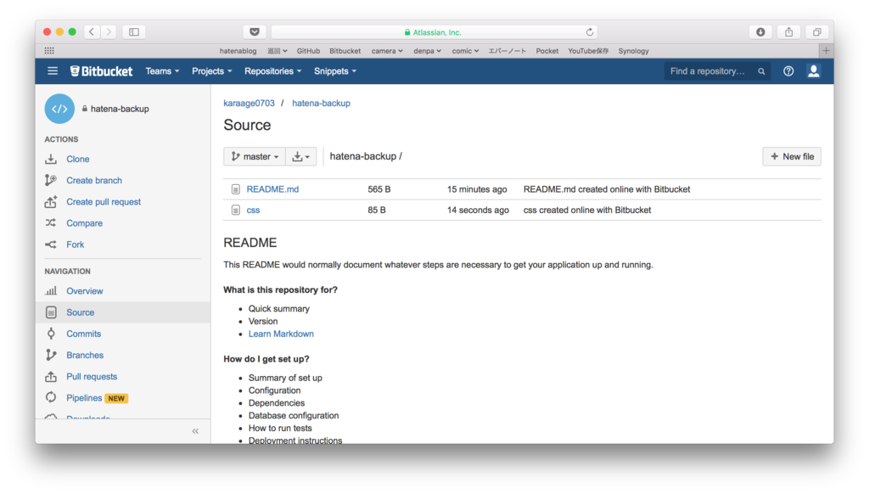Open the Commits navigation link
This screenshot has width=869, height=494.
[x=84, y=334]
